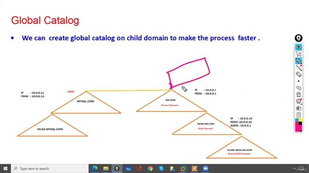Toggle ink visibility eye icon
Viewport: 309px width, 173px height.
(x=298, y=47)
